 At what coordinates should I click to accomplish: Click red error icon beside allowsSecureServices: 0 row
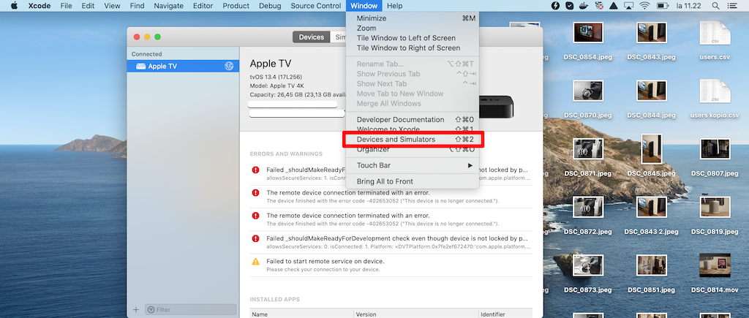(x=255, y=238)
